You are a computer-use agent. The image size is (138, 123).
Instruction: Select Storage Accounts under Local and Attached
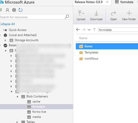click(x=26, y=40)
